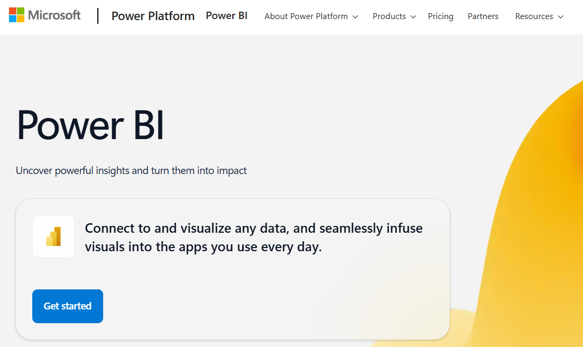This screenshot has height=347, width=583.
Task: Click the Power Platform header link
Action: point(152,16)
